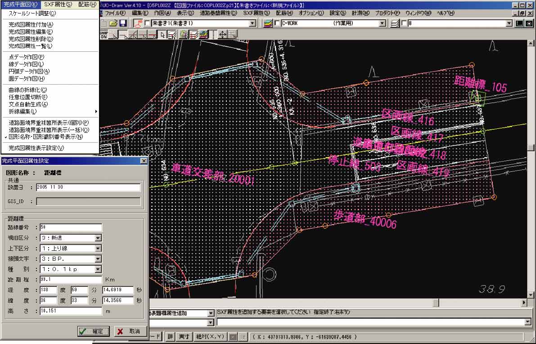536x344 pixels.
Task: Click the horizontal scrollbar thumb below drawing
Action: pyautogui.click(x=436, y=303)
